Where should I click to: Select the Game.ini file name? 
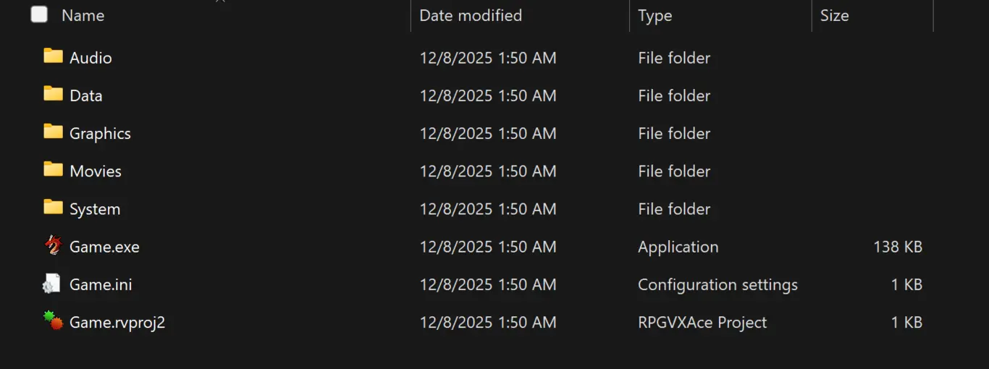pyautogui.click(x=100, y=284)
